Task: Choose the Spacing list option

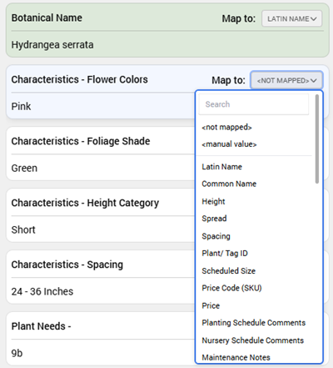Action: [216, 236]
